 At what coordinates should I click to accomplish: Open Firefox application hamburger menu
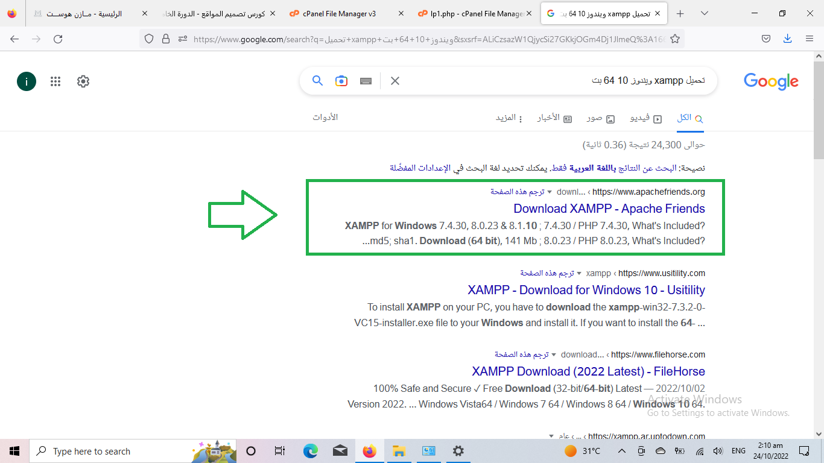810,39
